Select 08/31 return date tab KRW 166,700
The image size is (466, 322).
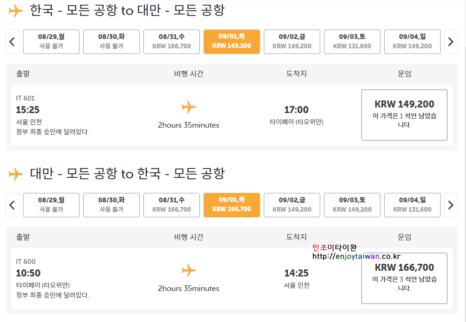pos(172,205)
